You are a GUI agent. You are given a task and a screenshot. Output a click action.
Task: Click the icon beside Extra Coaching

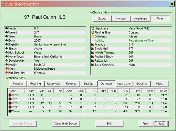[93, 65]
